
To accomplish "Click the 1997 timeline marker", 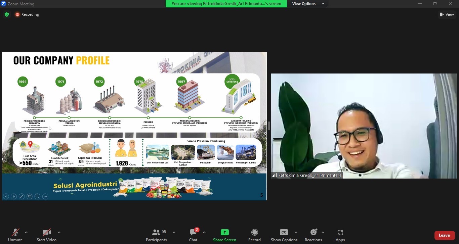I will click(x=182, y=82).
